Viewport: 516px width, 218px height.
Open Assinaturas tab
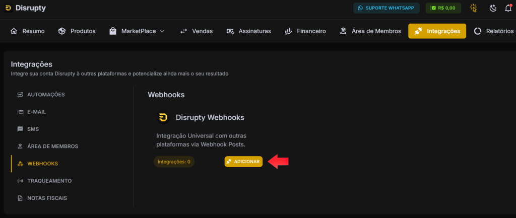point(248,31)
